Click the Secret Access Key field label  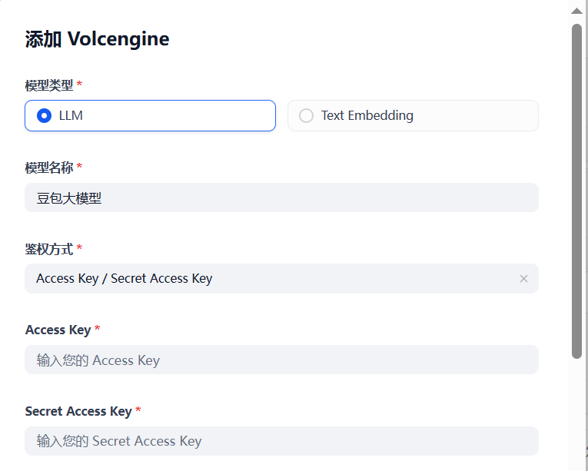[78, 411]
